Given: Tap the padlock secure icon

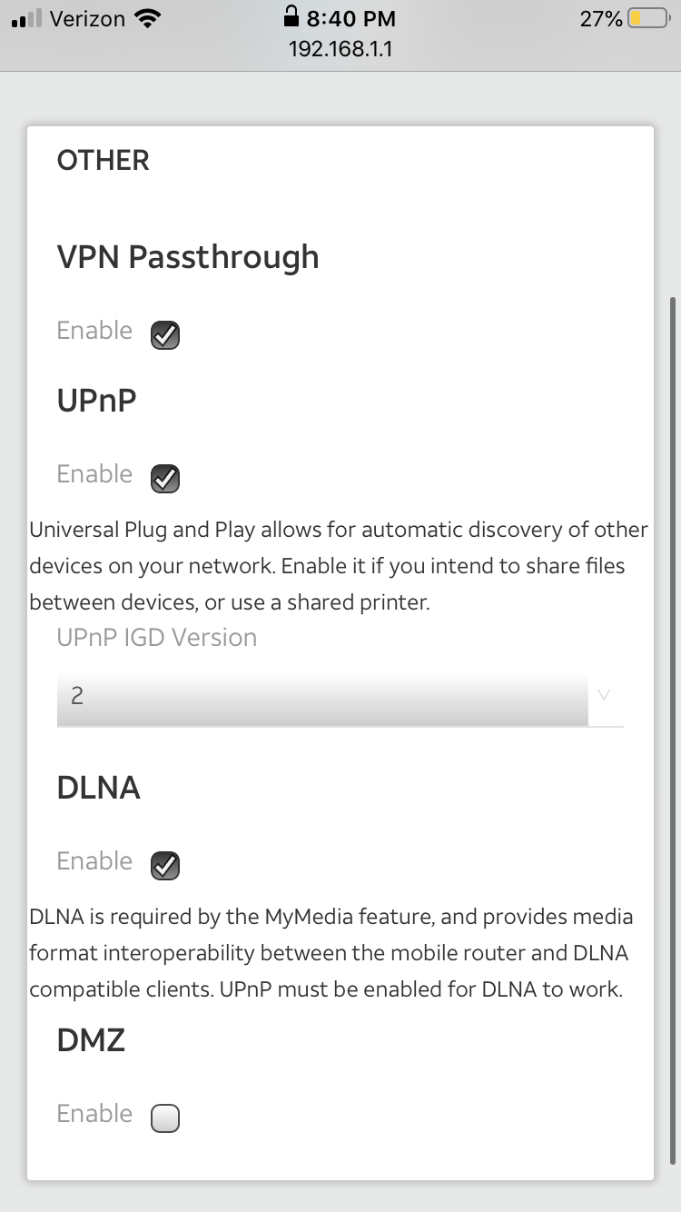Looking at the screenshot, I should 291,16.
